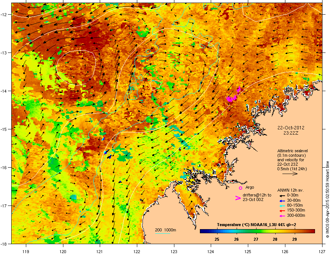Image resolution: width=330 pixels, height=255 pixels.
Task: Click the Argo legend label
Action: (250, 187)
